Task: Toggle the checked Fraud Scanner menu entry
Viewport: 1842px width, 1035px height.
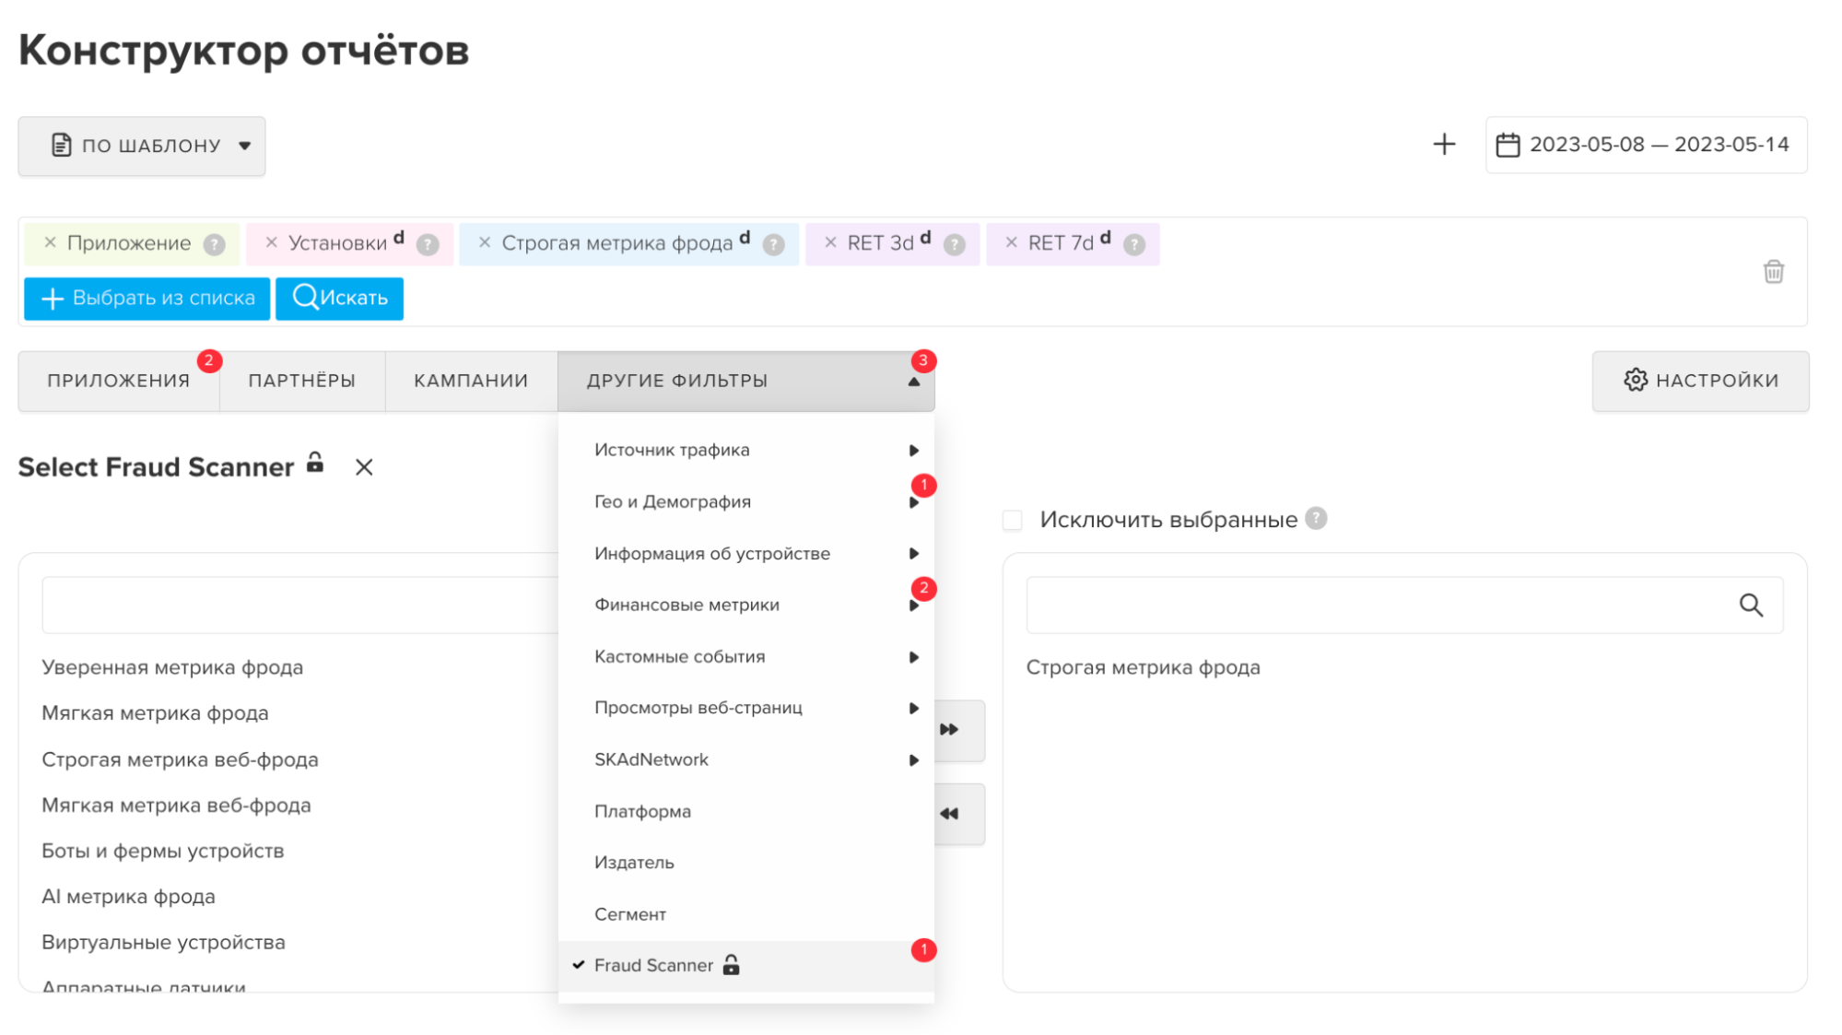Action: coord(653,965)
